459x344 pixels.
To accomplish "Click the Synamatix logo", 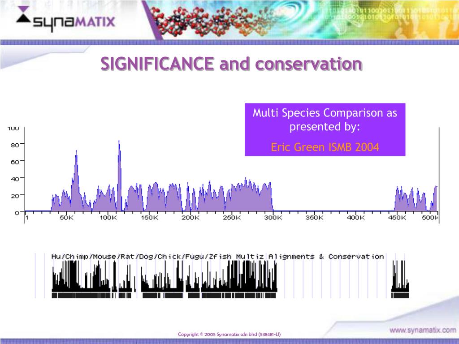I will click(65, 19).
